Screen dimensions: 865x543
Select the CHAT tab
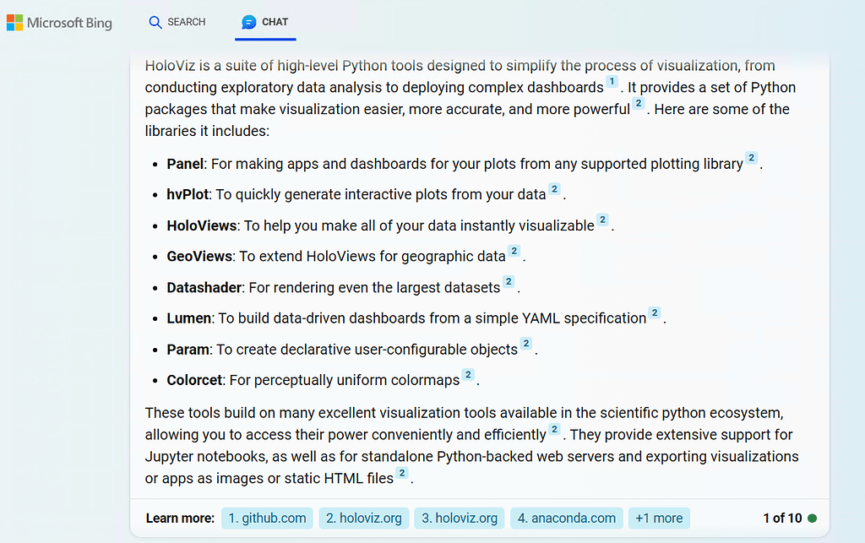pos(265,22)
